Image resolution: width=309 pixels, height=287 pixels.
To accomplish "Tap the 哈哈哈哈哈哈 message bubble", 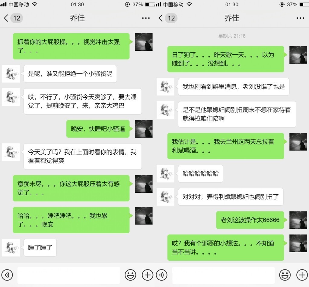I will pos(201,174).
